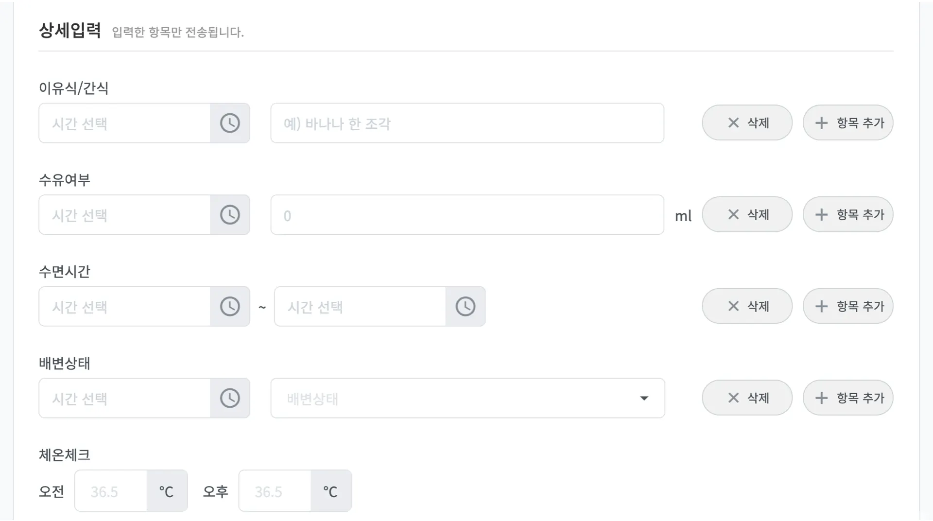Delete the 이유식/간식 entry
Viewport: 933px width, 521px height.
(x=747, y=122)
